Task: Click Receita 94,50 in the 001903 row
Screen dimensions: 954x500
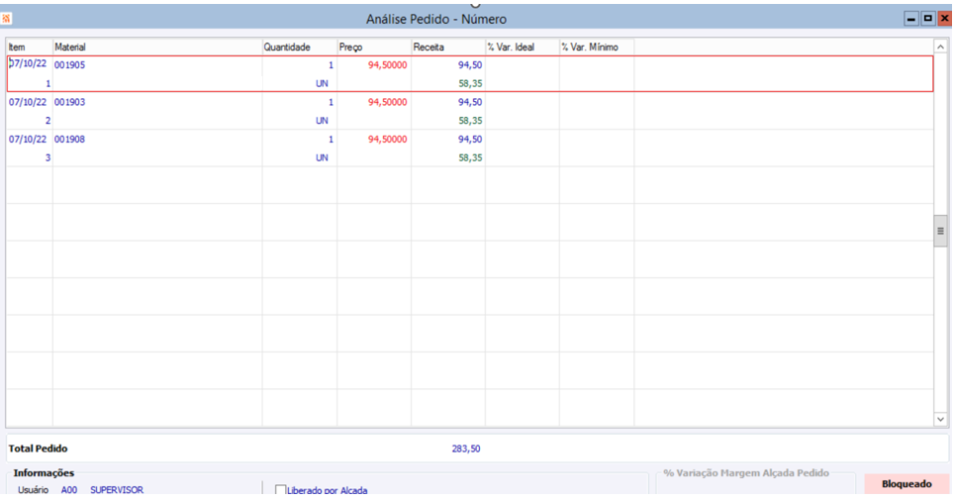Action: pos(470,102)
